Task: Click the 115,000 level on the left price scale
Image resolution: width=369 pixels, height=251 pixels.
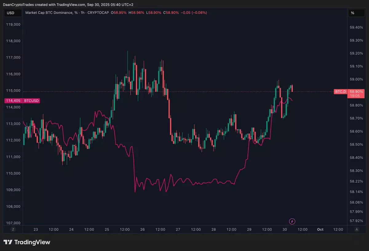Action: pyautogui.click(x=13, y=91)
